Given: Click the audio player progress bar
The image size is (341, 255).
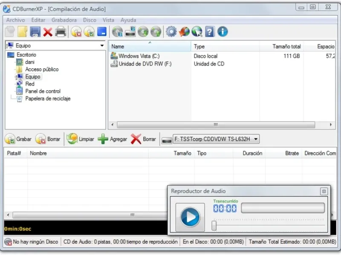Looking at the screenshot, I should coord(283,208).
